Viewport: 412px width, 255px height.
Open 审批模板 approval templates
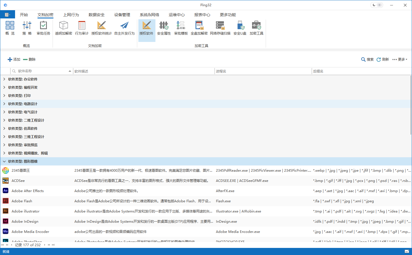pyautogui.click(x=181, y=28)
